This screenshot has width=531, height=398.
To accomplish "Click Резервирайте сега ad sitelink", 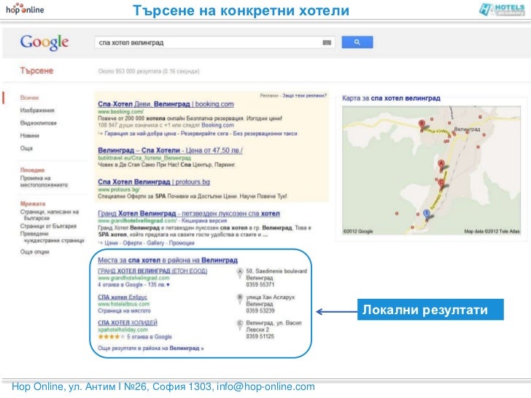I will 204,133.
